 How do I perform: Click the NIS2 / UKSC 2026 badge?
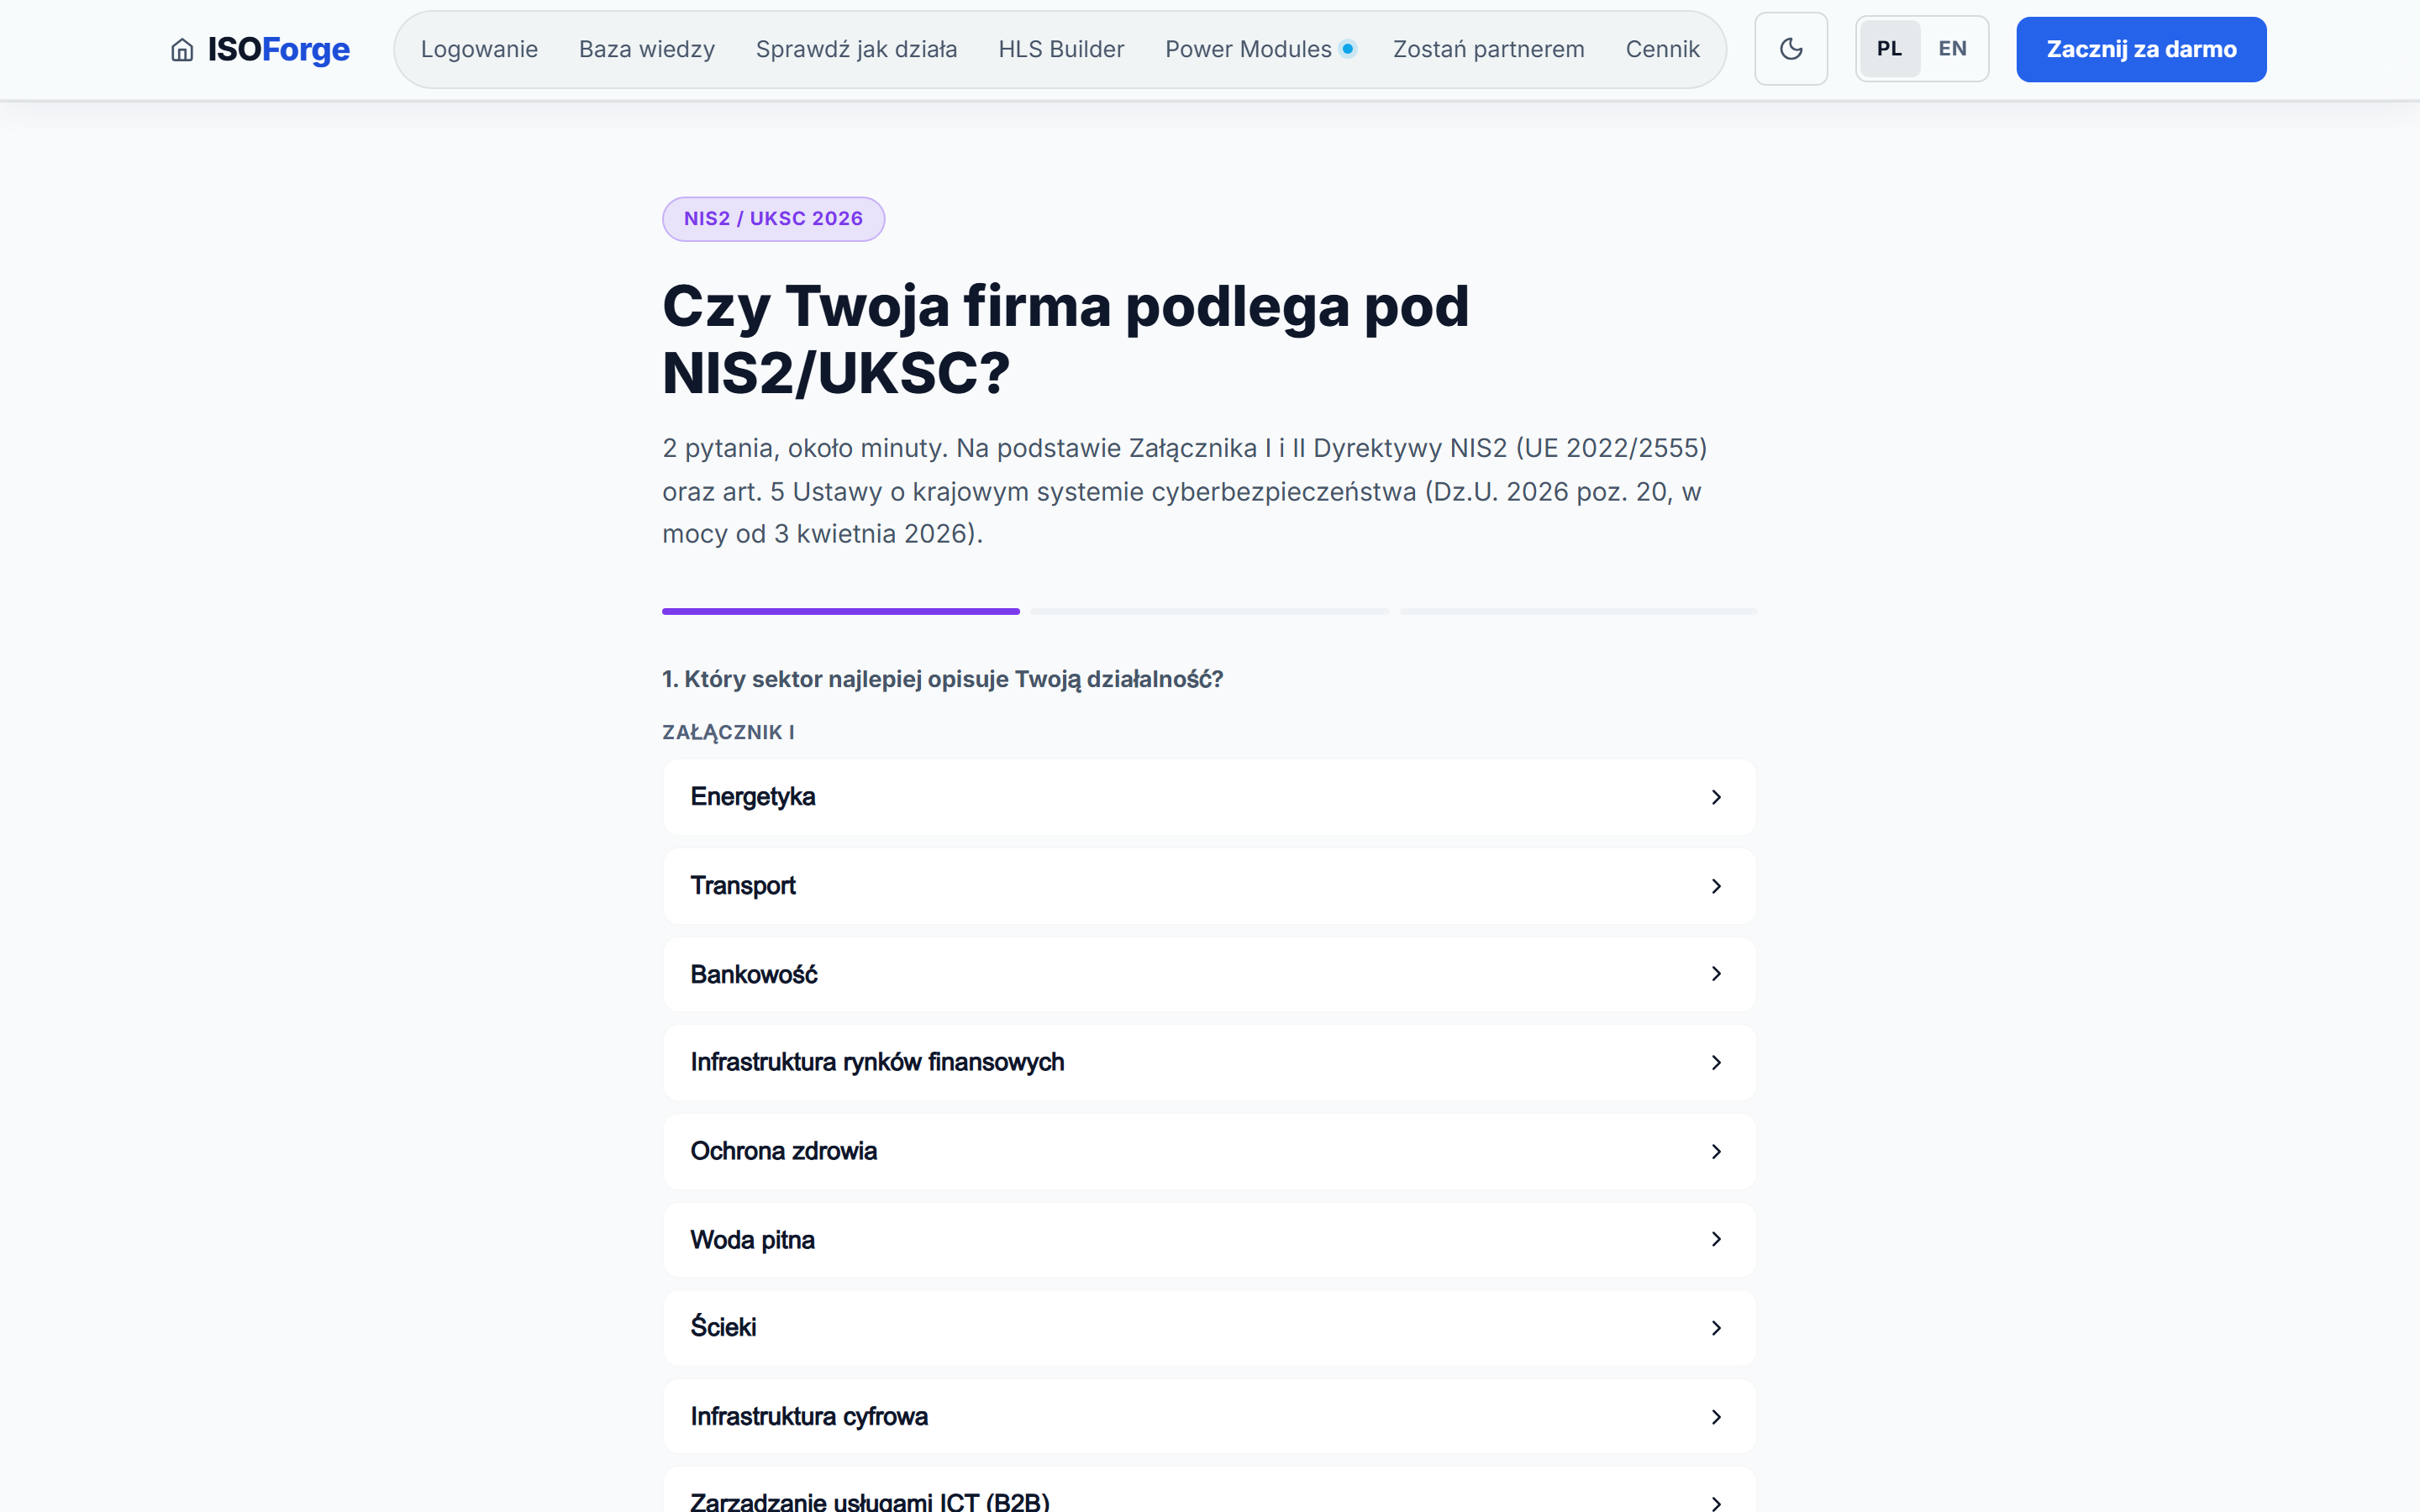click(x=773, y=219)
